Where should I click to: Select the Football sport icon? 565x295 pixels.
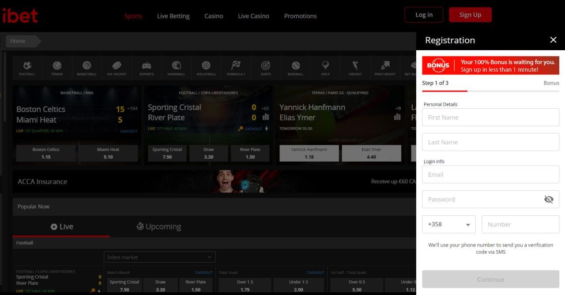tap(27, 68)
